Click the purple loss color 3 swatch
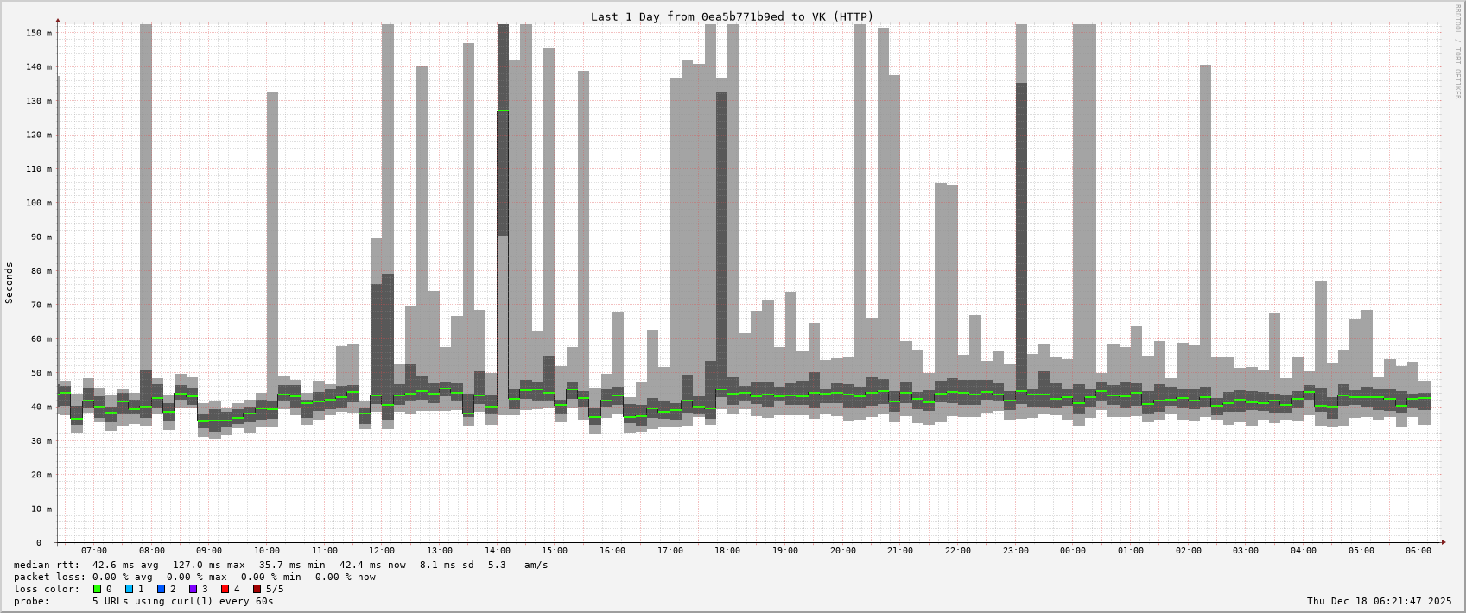 pyautogui.click(x=194, y=590)
